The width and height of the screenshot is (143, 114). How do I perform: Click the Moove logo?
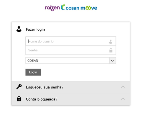(89, 8)
